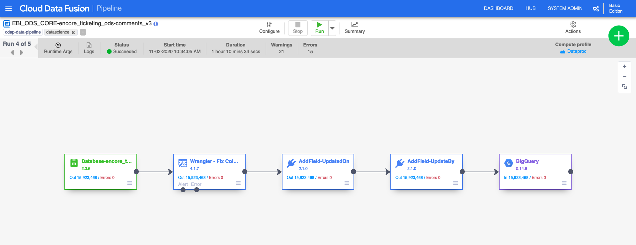Zoom out on the pipeline canvas
This screenshot has width=636, height=245.
click(x=624, y=77)
